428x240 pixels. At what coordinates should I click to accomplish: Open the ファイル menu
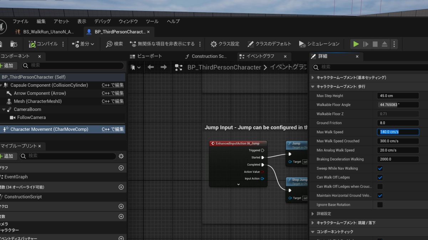pyautogui.click(x=20, y=21)
